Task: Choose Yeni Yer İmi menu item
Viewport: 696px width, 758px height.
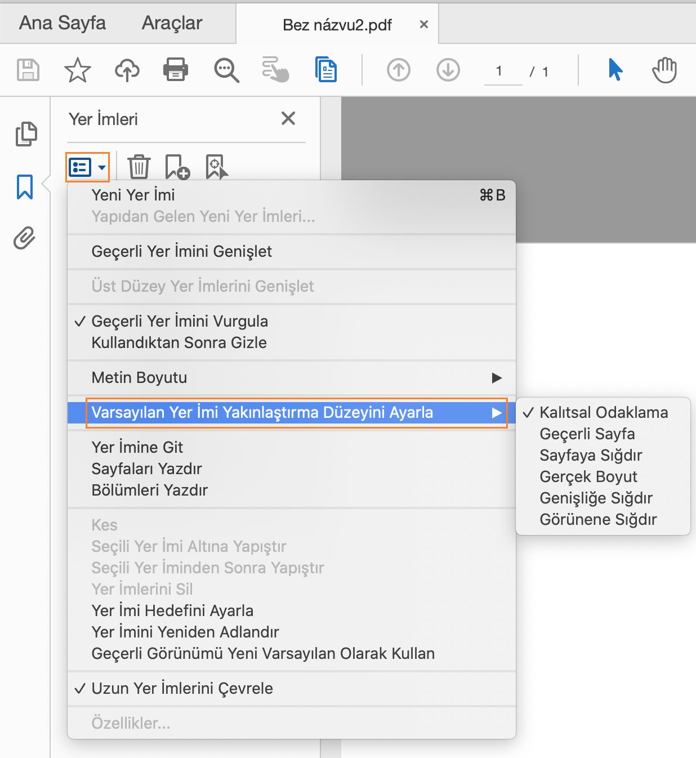Action: (x=292, y=195)
